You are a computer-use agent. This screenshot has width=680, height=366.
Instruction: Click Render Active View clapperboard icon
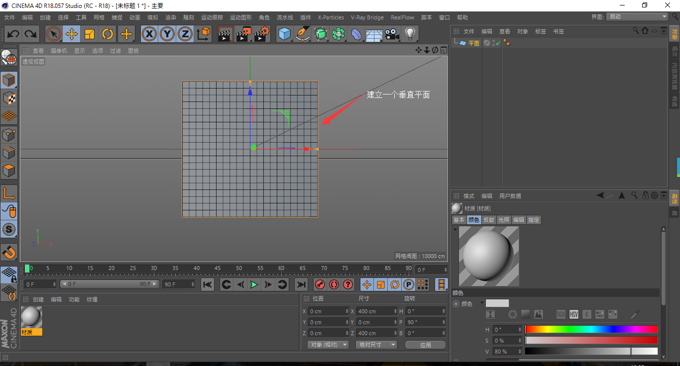click(x=226, y=34)
